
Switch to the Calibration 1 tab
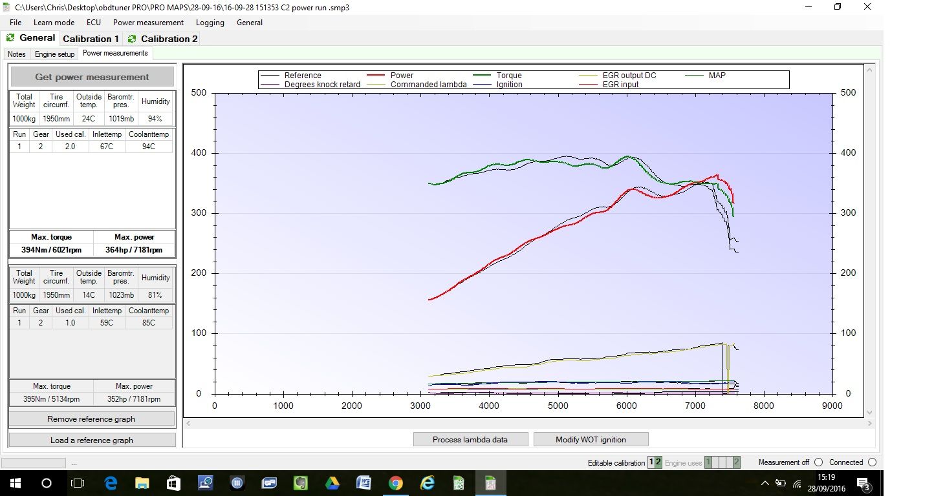91,39
